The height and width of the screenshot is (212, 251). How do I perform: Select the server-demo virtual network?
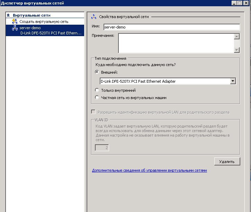pyautogui.click(x=30, y=28)
